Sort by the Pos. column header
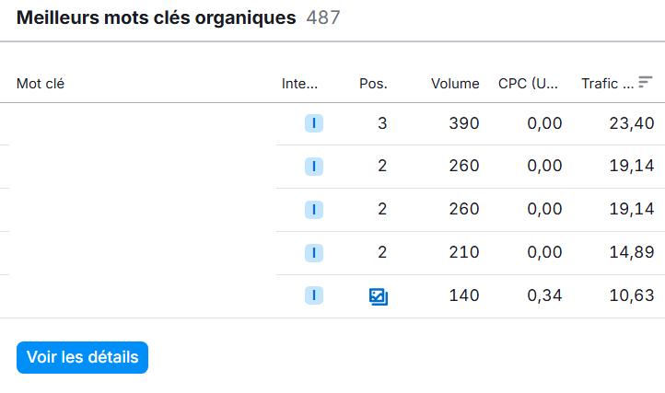The height and width of the screenshot is (393, 665). point(373,84)
